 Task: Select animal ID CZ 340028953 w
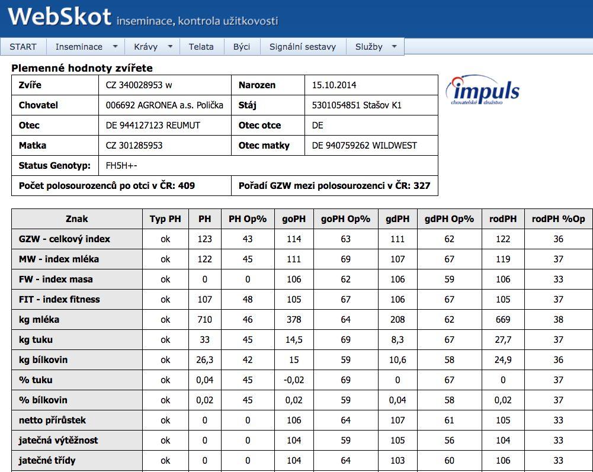click(139, 85)
